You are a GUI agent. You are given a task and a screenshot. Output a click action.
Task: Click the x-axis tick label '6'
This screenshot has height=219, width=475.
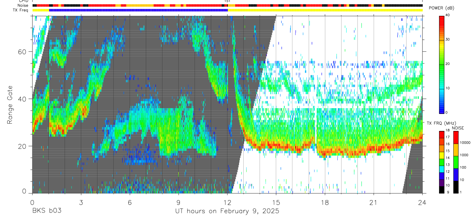(x=130, y=203)
